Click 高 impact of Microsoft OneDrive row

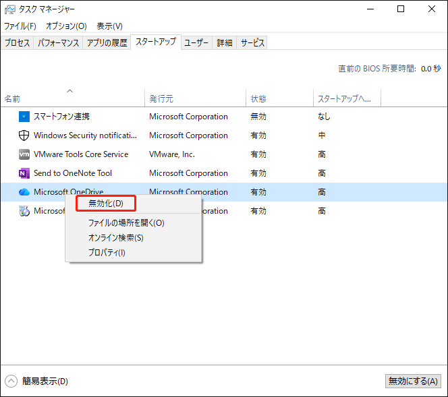point(322,192)
